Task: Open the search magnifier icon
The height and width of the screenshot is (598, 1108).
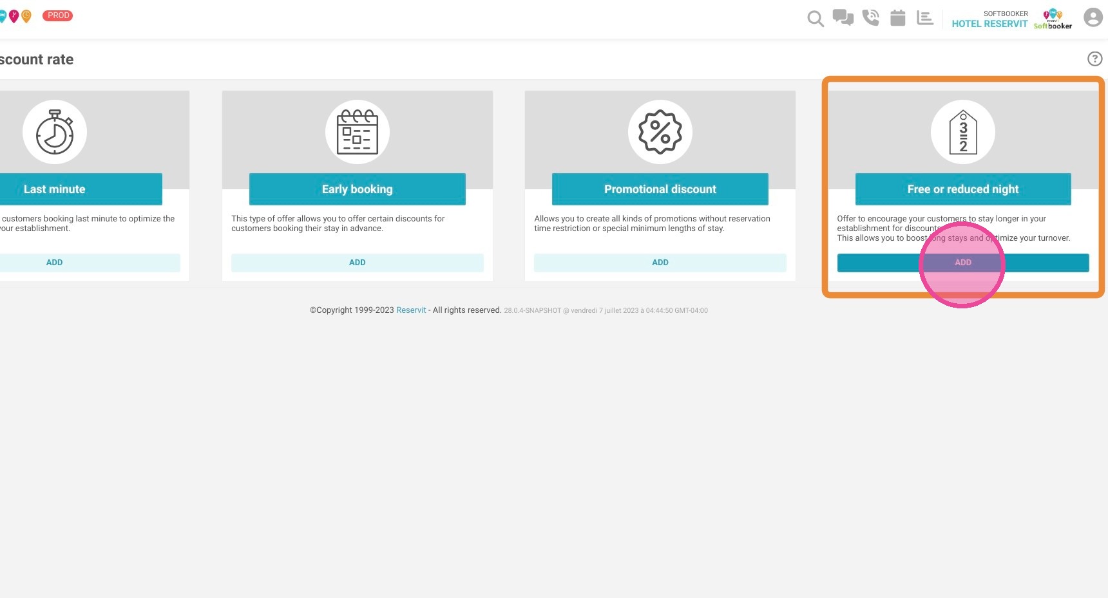Action: click(816, 19)
